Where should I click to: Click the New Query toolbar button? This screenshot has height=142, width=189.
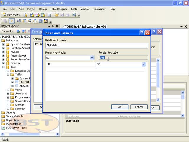(x=12, y=15)
